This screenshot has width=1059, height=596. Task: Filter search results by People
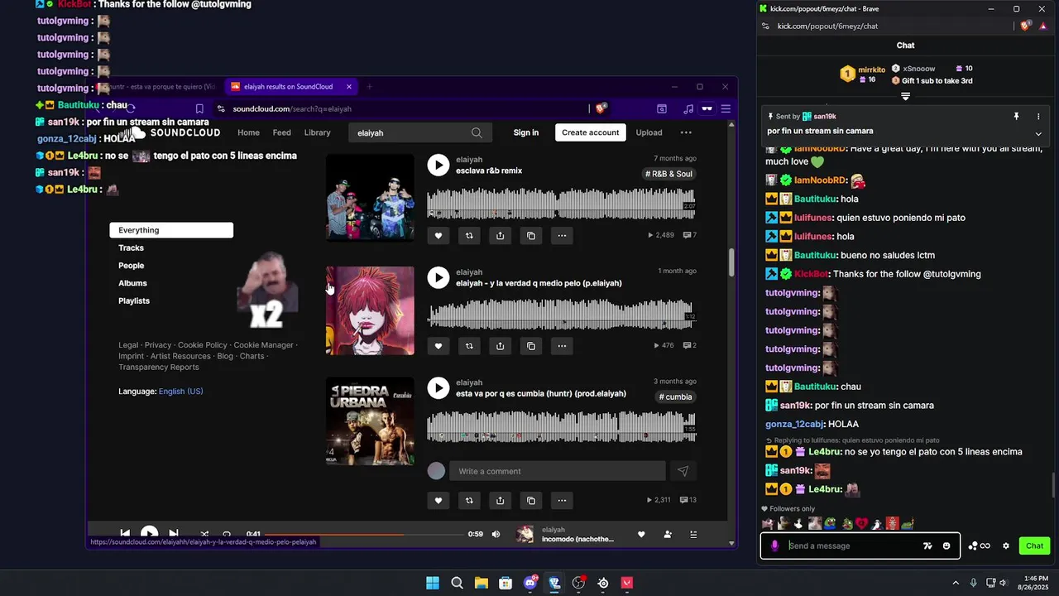[131, 266]
